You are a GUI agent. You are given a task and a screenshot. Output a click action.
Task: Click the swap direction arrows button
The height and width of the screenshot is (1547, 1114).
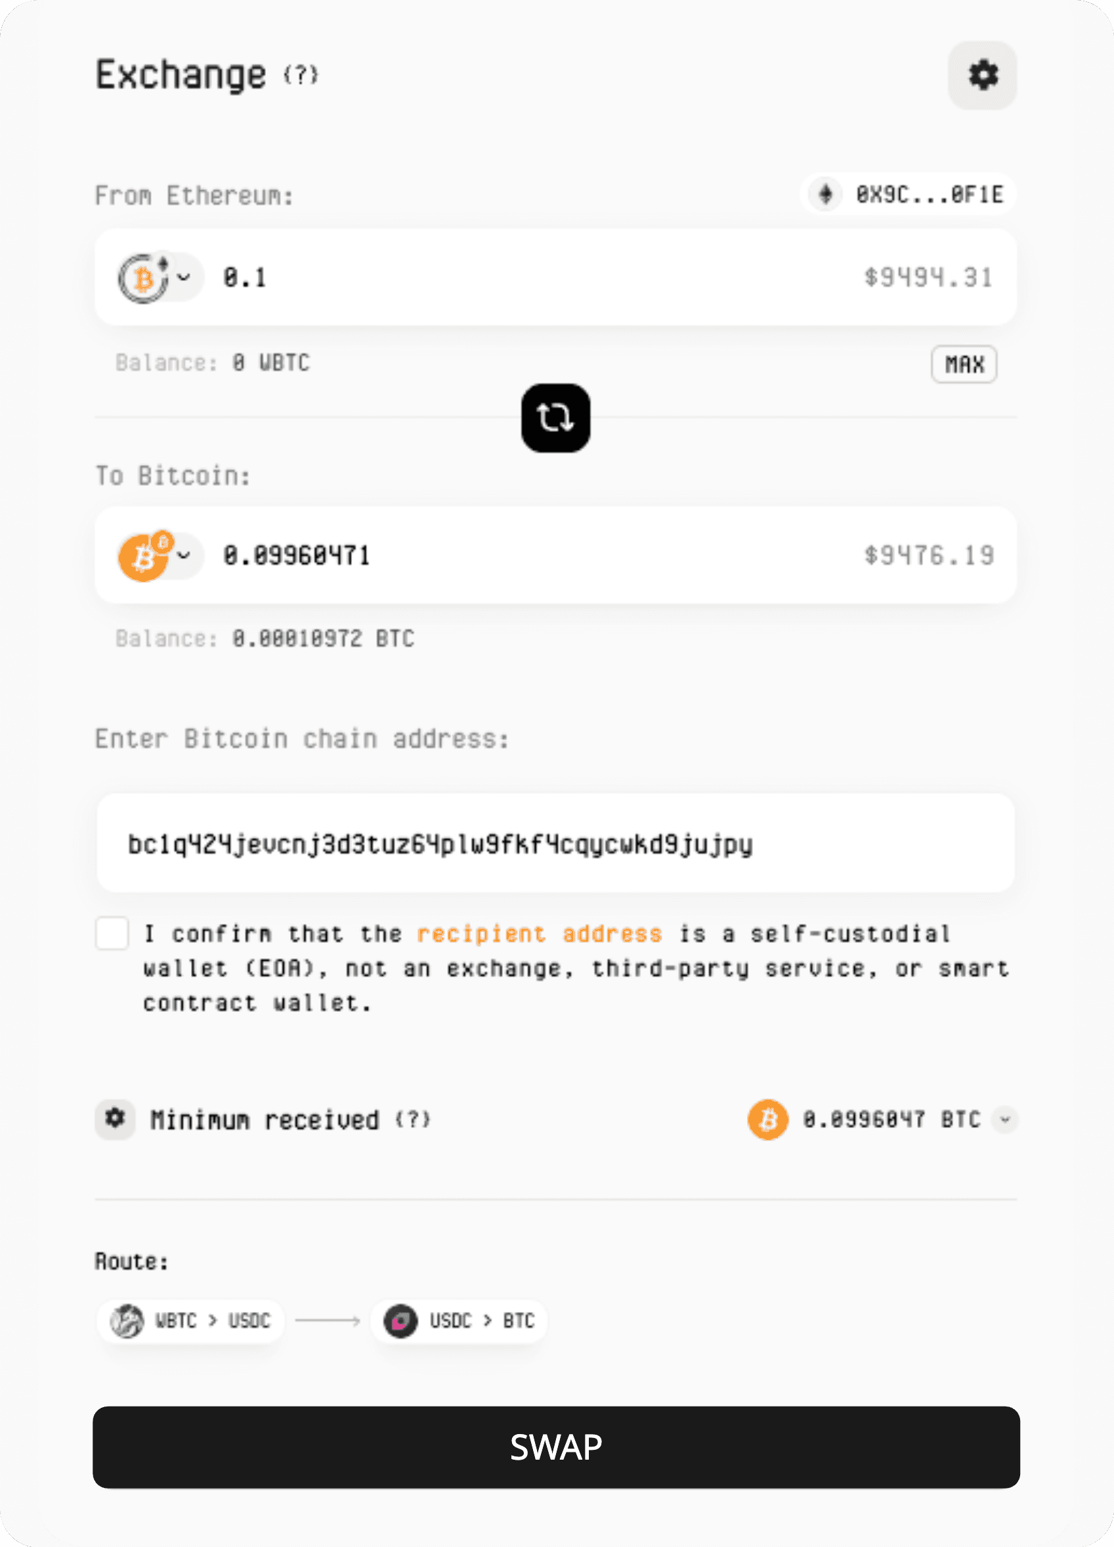tap(555, 418)
